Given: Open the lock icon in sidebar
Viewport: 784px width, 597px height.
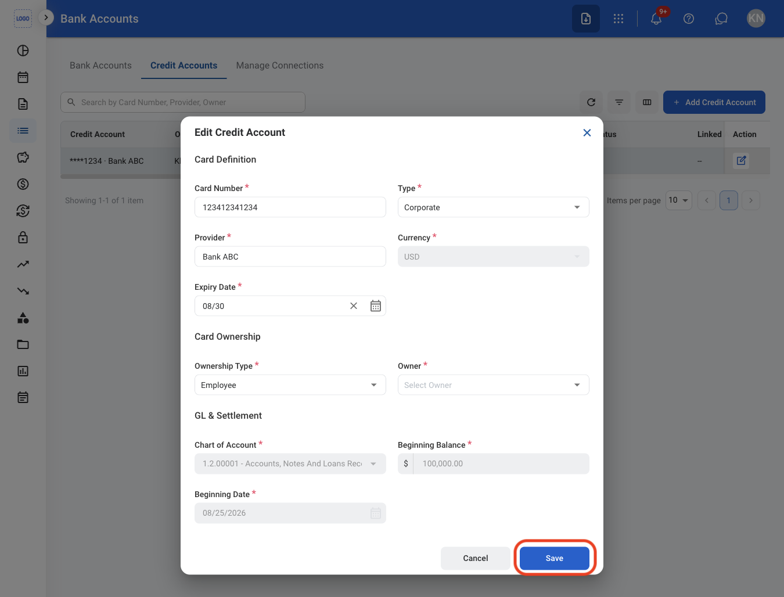Looking at the screenshot, I should pyautogui.click(x=23, y=238).
